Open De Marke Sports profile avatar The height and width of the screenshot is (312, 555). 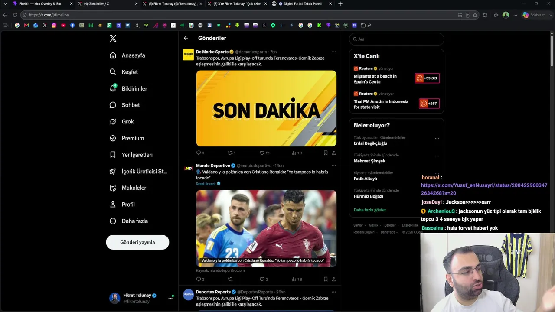[x=188, y=55]
